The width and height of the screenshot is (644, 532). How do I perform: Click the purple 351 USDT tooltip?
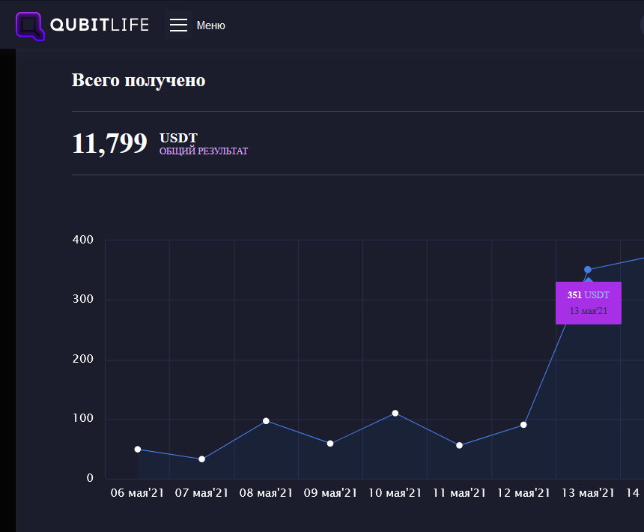pyautogui.click(x=588, y=303)
